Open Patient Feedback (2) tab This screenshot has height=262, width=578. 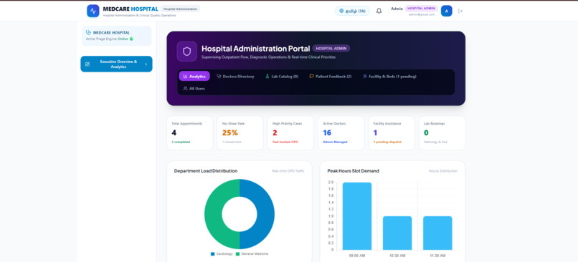[x=331, y=76]
